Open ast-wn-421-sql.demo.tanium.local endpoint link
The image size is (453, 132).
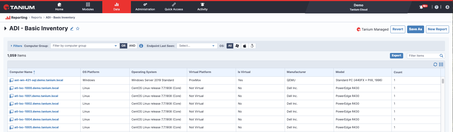(x=39, y=80)
